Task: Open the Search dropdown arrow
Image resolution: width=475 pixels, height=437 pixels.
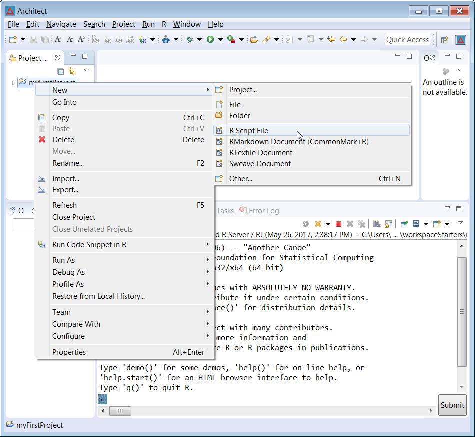Action: click(x=276, y=39)
